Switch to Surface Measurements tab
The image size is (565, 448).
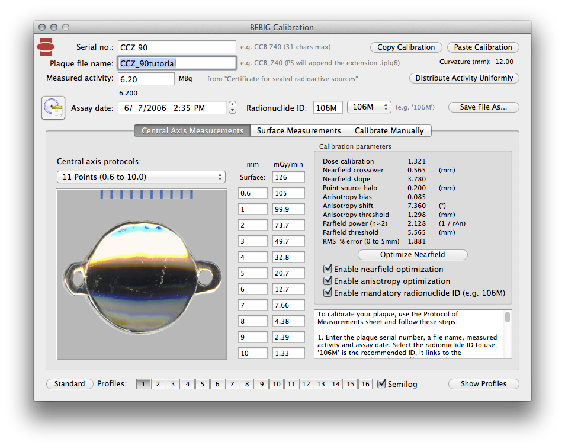[298, 130]
